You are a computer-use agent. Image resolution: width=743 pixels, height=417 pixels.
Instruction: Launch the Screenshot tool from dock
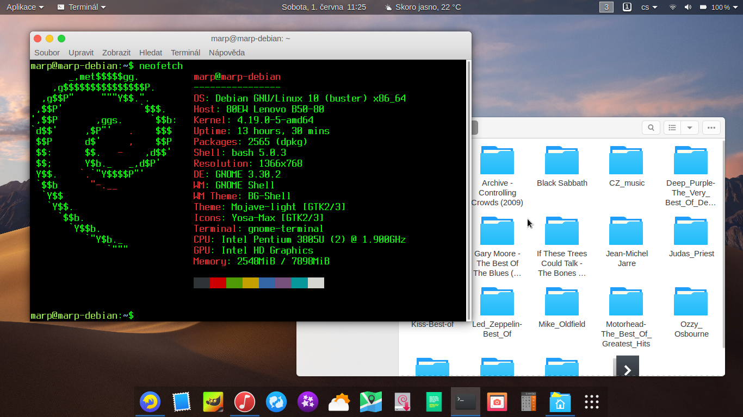tap(497, 402)
